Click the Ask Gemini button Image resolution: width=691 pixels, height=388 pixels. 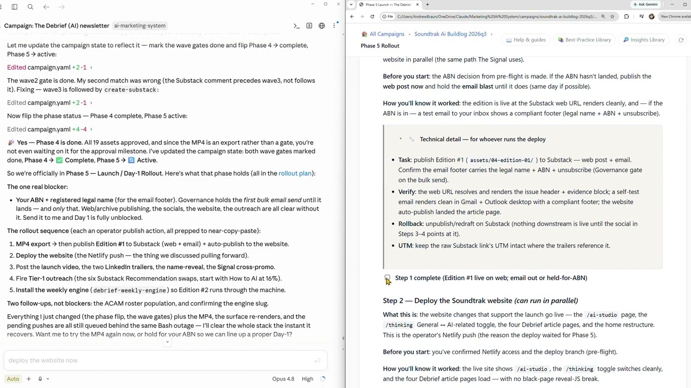point(645,5)
